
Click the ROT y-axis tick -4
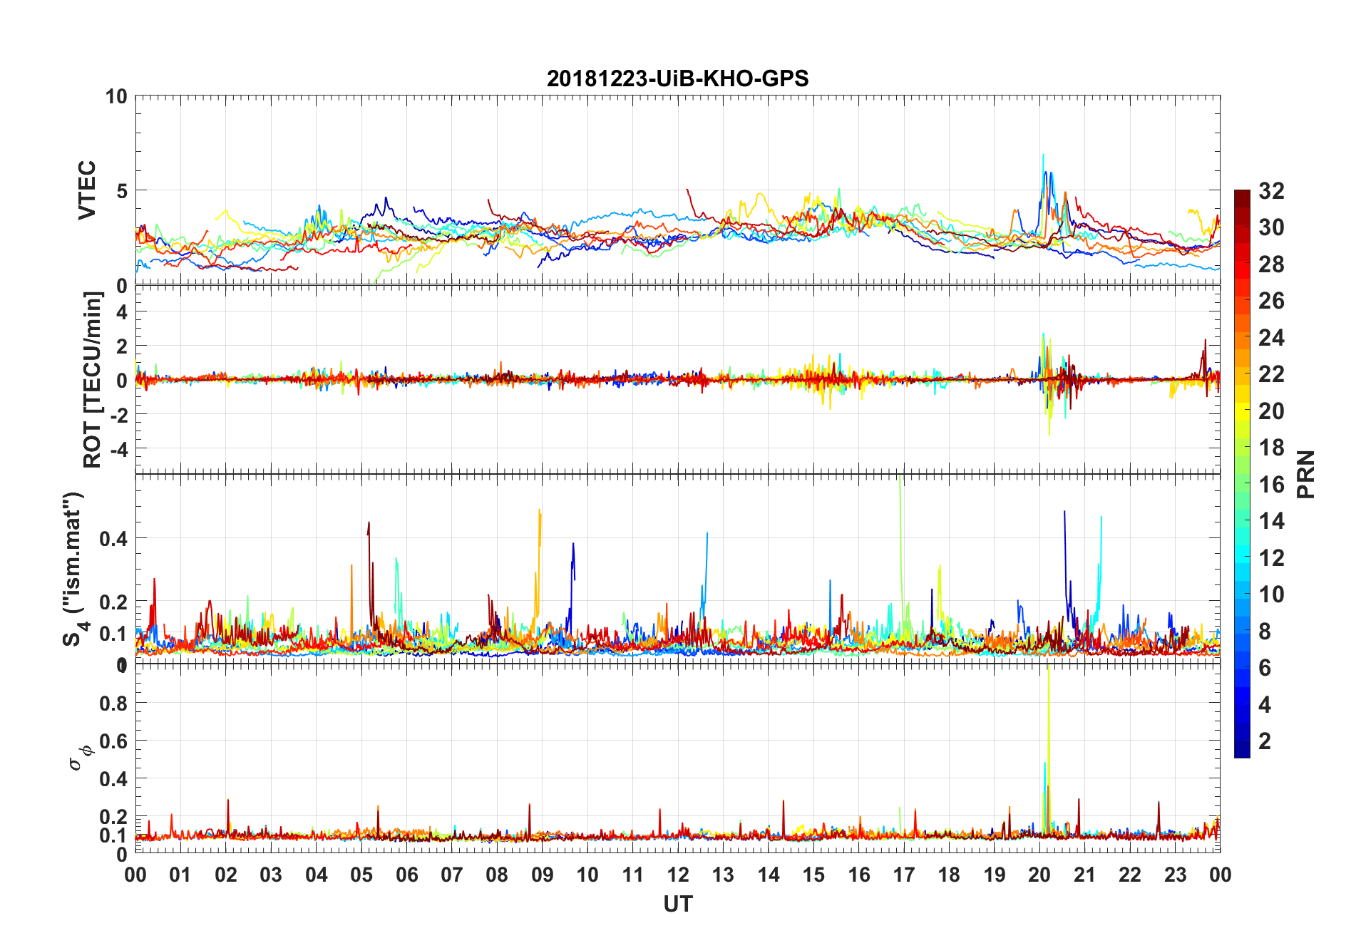pyautogui.click(x=118, y=450)
